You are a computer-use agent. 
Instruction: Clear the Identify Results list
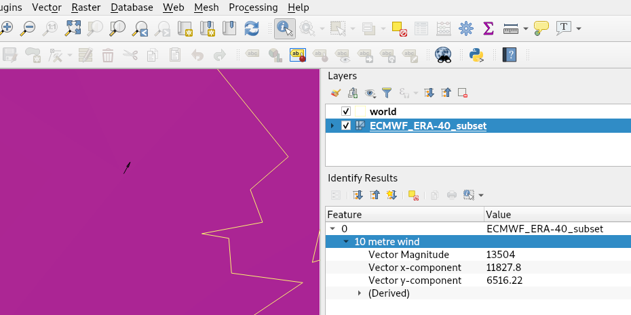[x=413, y=195]
